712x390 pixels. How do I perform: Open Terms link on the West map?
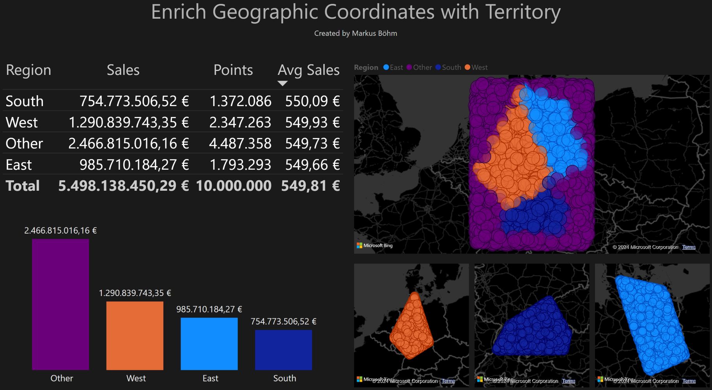tap(448, 381)
